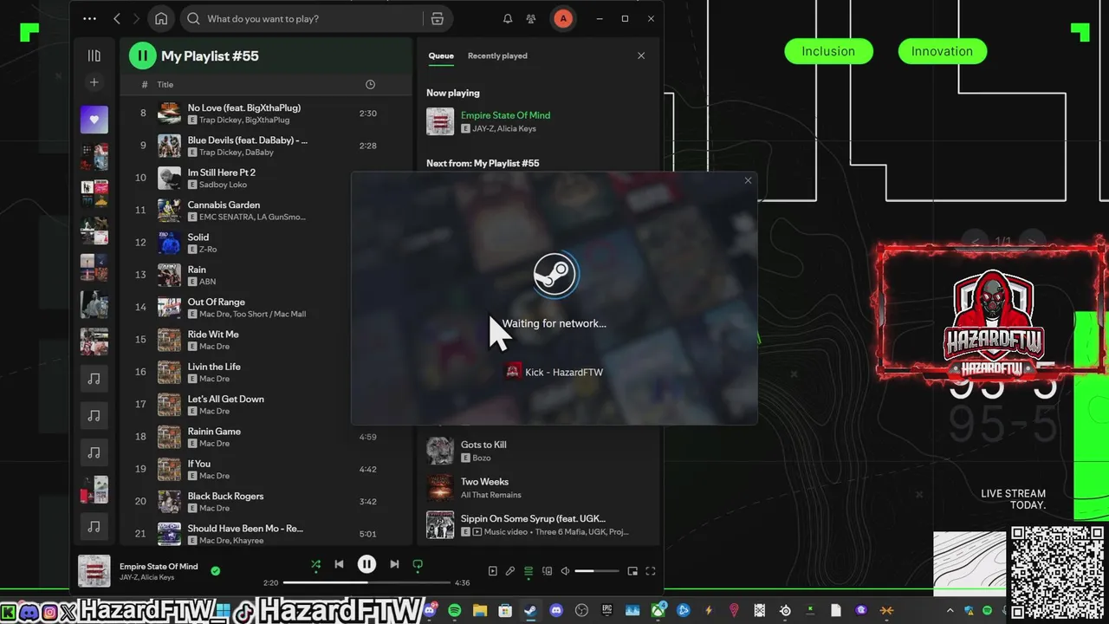Screen dimensions: 1109x624
Task: Show hidden system tray icons chevron
Action: click(950, 611)
